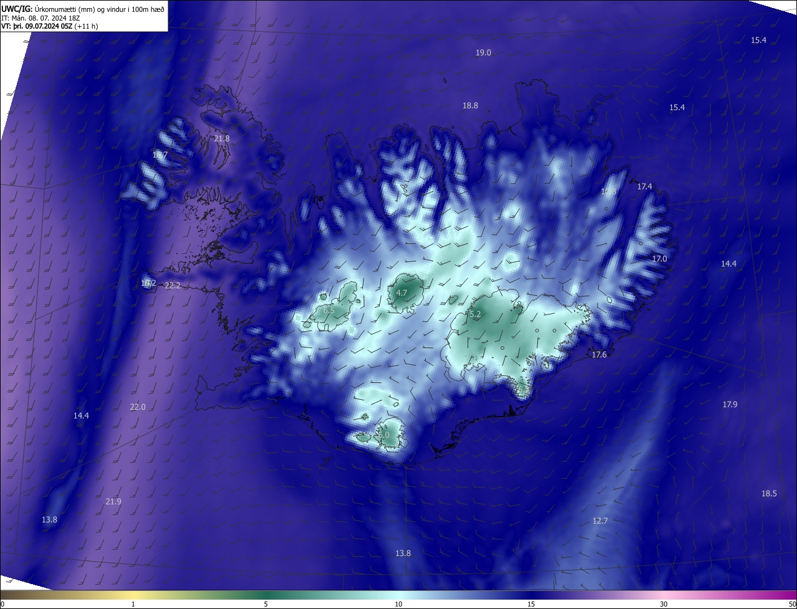Click the 12.7 value label on the map
Screen dimensions: 797x609
600,521
